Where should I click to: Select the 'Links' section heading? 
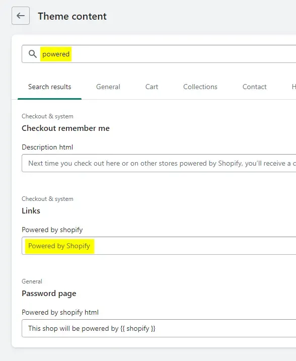[31, 211]
